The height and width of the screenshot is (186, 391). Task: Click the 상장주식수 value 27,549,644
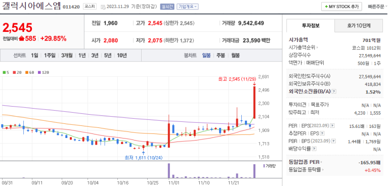pyautogui.click(x=370, y=56)
